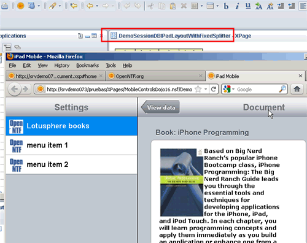307x243 pixels.
Task: Click the tree hierarchy view icon under Applications
Action: (x=7, y=47)
